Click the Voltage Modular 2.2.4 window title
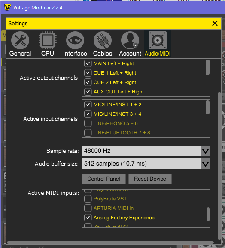This screenshot has height=248, width=225. tap(38, 8)
